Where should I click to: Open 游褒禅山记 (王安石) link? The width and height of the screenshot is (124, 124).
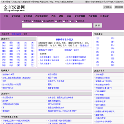(104, 81)
